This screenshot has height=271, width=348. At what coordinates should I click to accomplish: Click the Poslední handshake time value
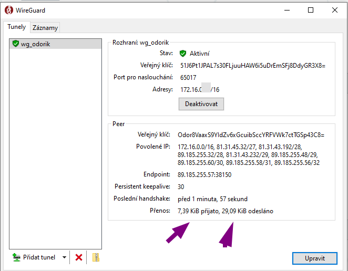pyautogui.click(x=212, y=199)
